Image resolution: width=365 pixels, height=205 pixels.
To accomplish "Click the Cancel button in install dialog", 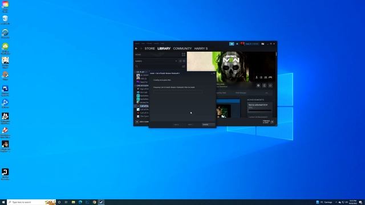I will click(208, 125).
